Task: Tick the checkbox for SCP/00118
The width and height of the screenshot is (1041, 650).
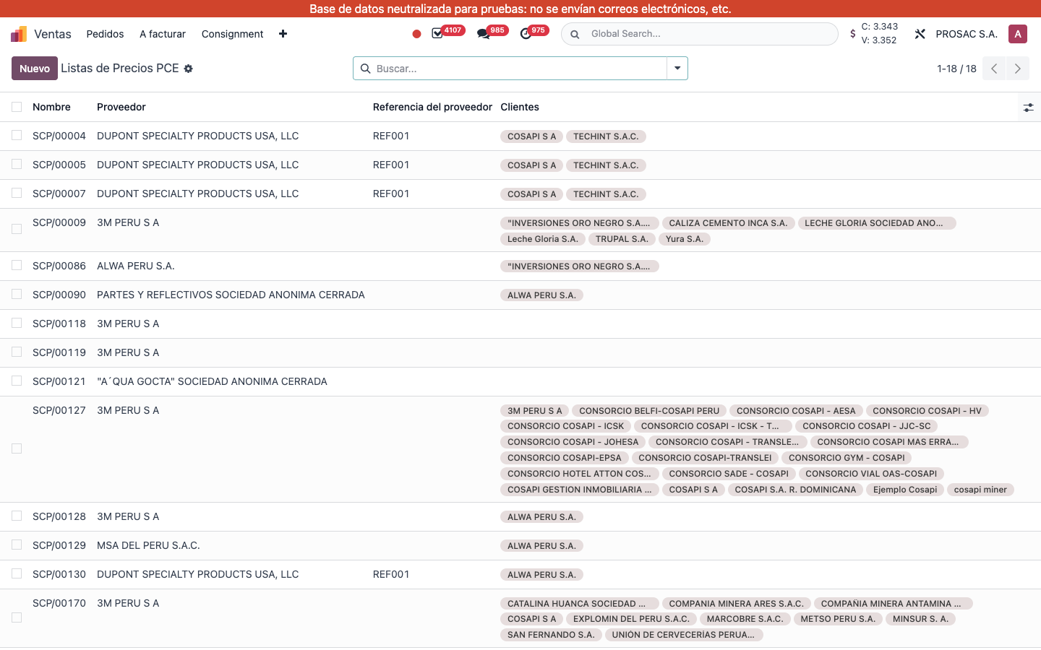Action: pos(17,324)
